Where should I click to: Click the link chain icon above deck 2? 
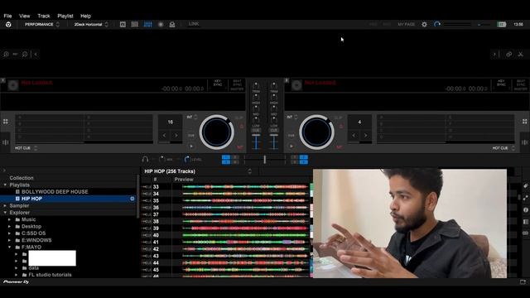[x=508, y=54]
